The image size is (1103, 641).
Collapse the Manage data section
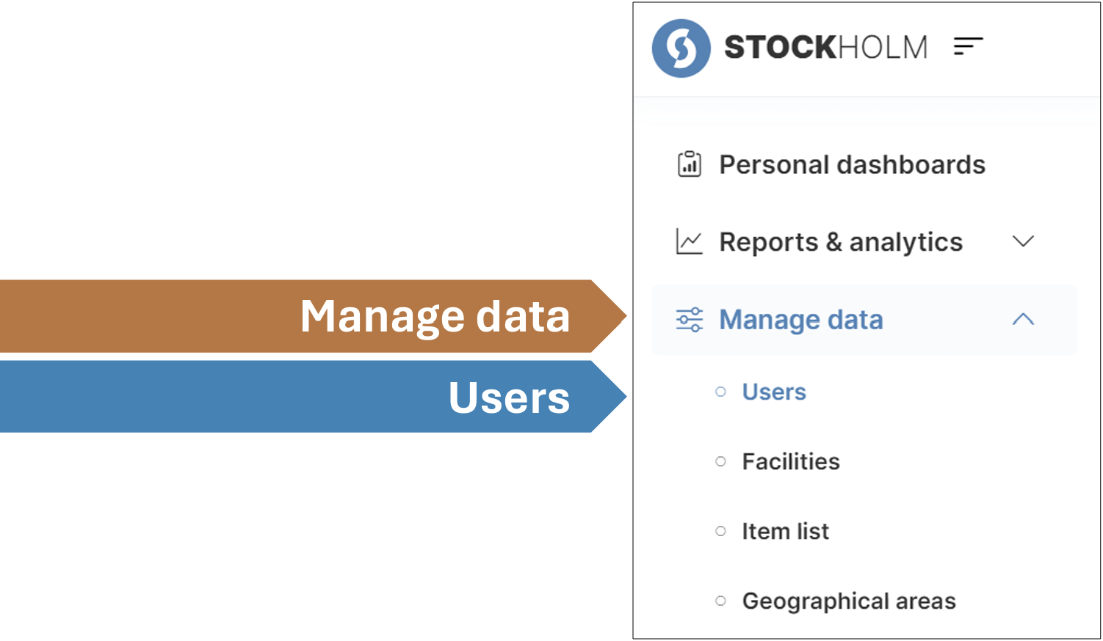point(1023,319)
